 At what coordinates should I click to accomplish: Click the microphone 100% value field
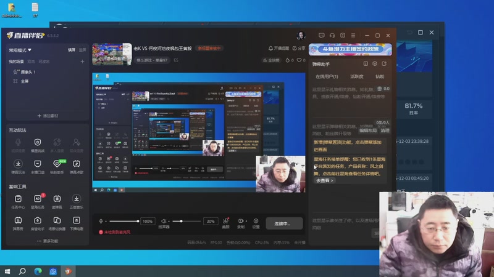pos(148,222)
